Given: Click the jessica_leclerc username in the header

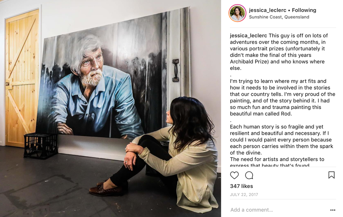Looking at the screenshot, I should tap(267, 10).
